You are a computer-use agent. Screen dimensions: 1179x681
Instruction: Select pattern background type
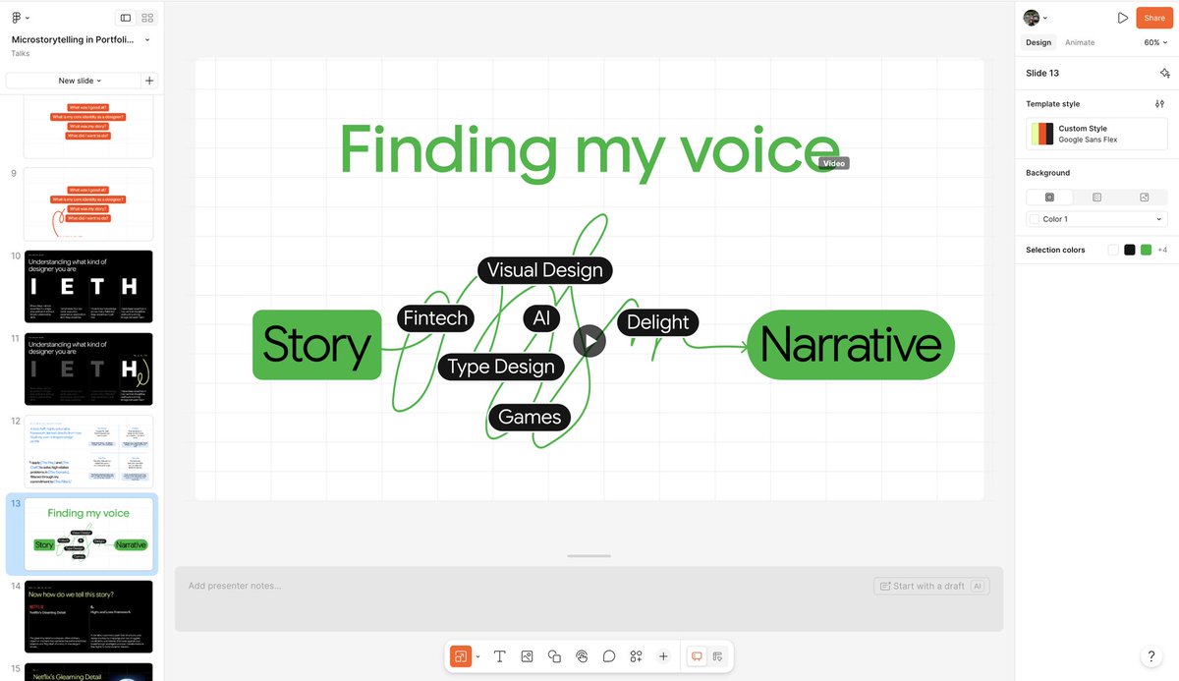(1096, 198)
